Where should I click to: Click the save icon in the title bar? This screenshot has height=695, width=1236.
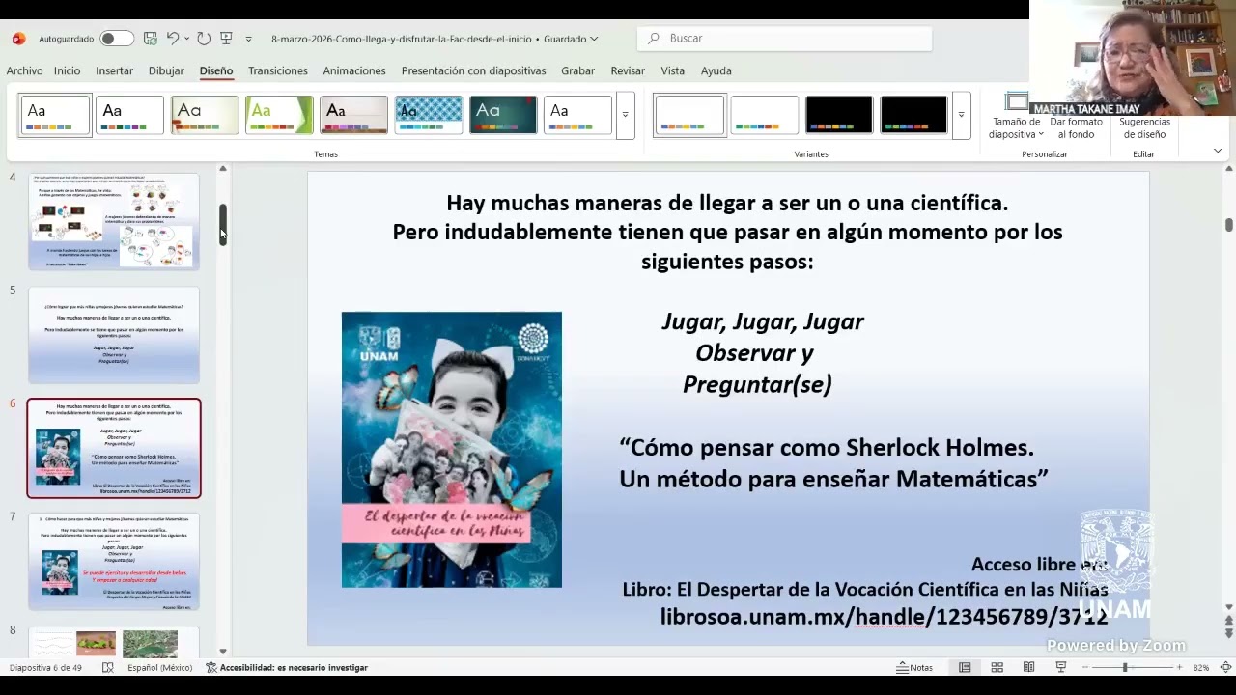click(x=150, y=39)
